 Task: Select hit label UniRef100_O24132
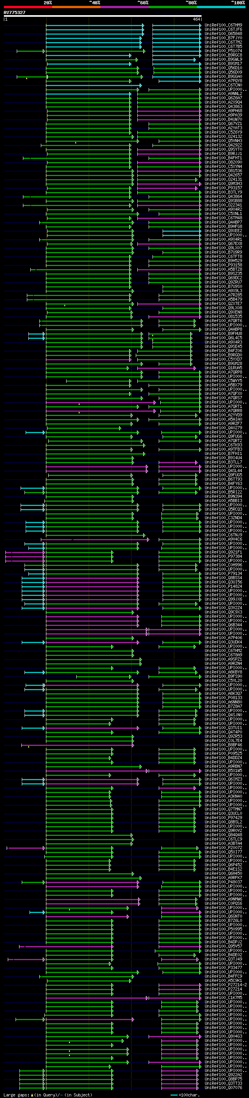[223, 136]
